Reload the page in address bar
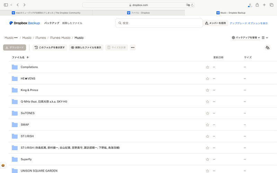 coord(192,5)
